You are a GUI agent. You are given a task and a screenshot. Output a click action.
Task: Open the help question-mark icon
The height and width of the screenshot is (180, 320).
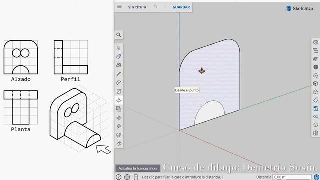(119, 177)
